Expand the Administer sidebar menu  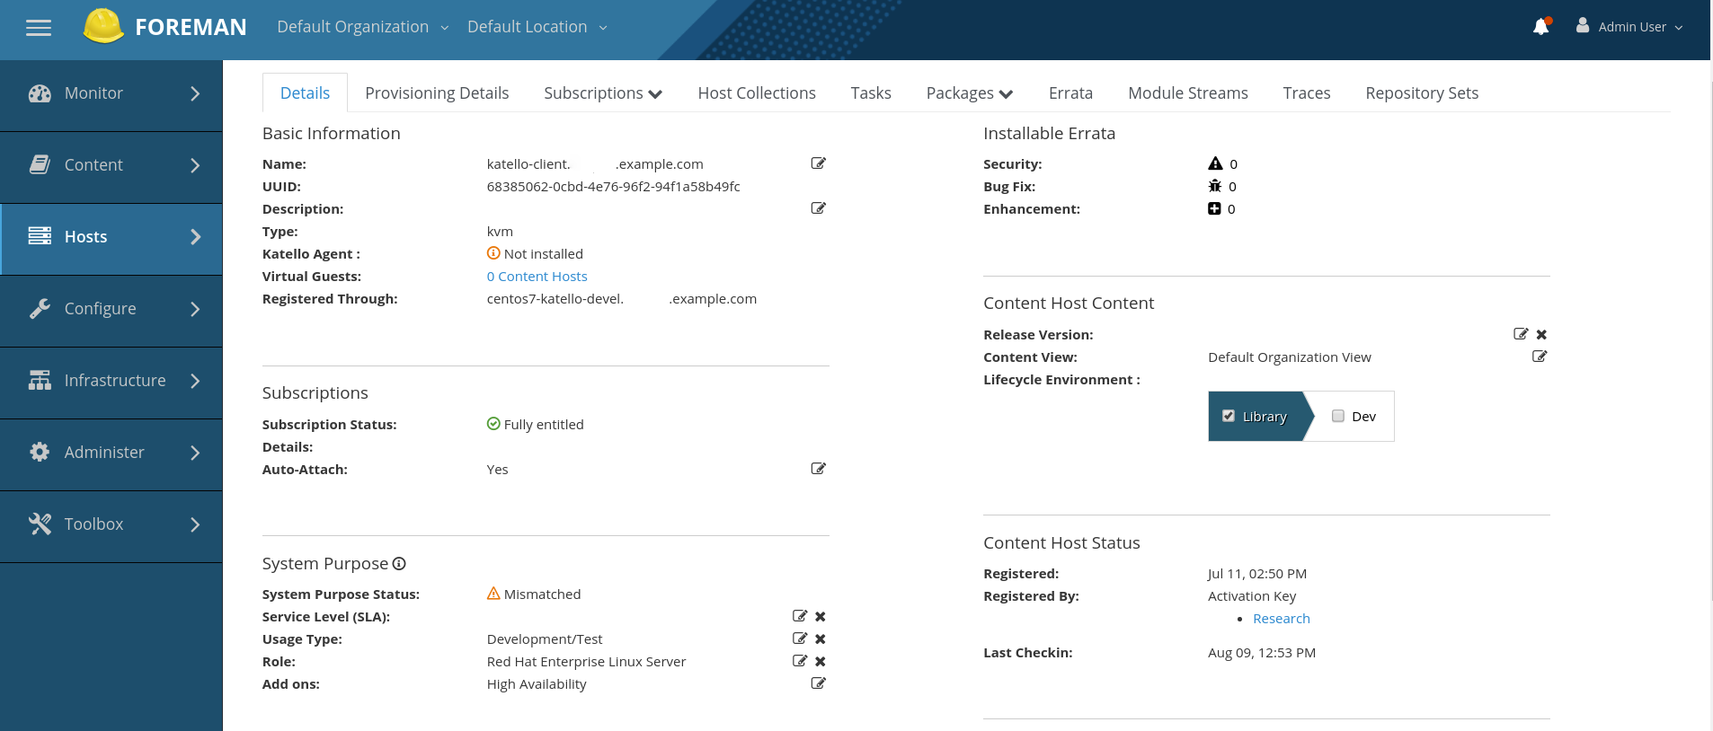tap(195, 453)
